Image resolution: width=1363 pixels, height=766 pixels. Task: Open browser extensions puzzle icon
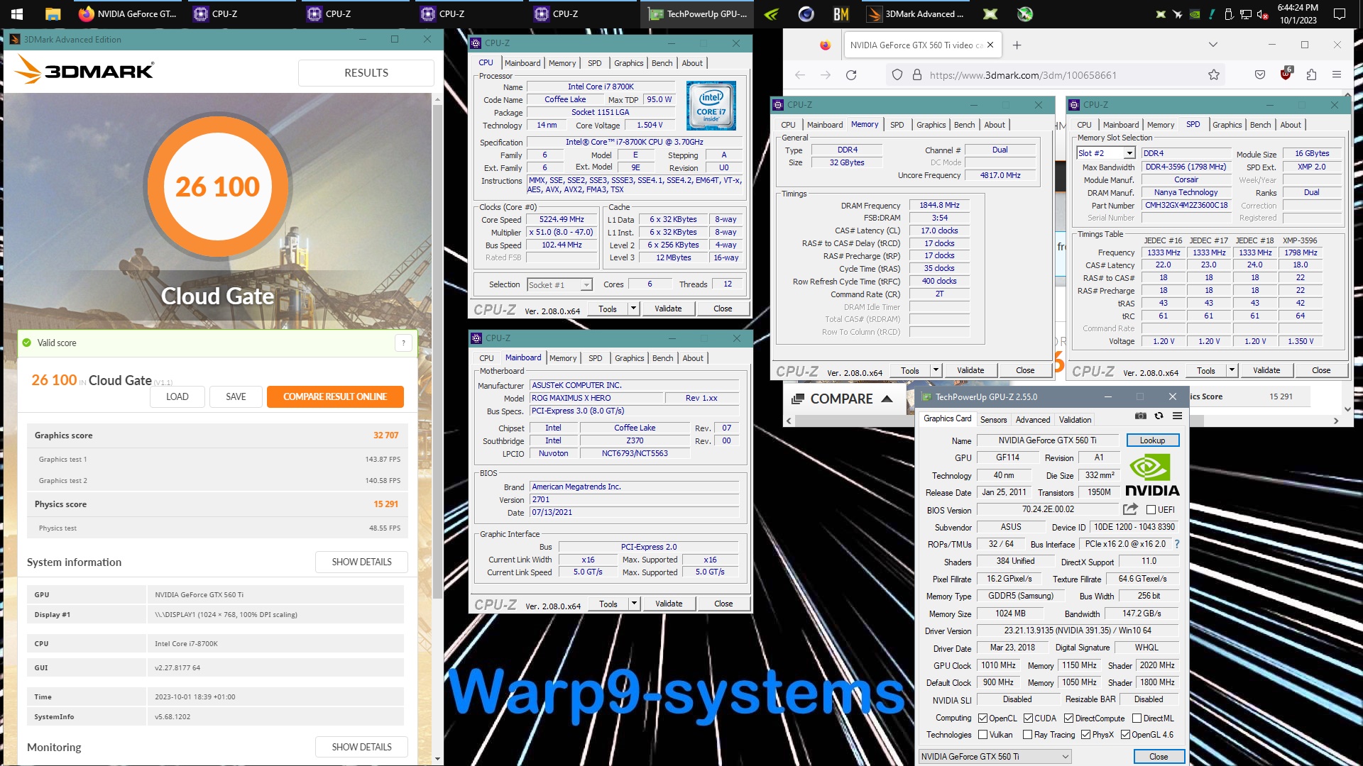click(1311, 74)
